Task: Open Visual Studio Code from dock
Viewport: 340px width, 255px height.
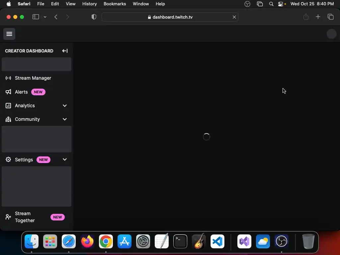Action: click(217, 241)
